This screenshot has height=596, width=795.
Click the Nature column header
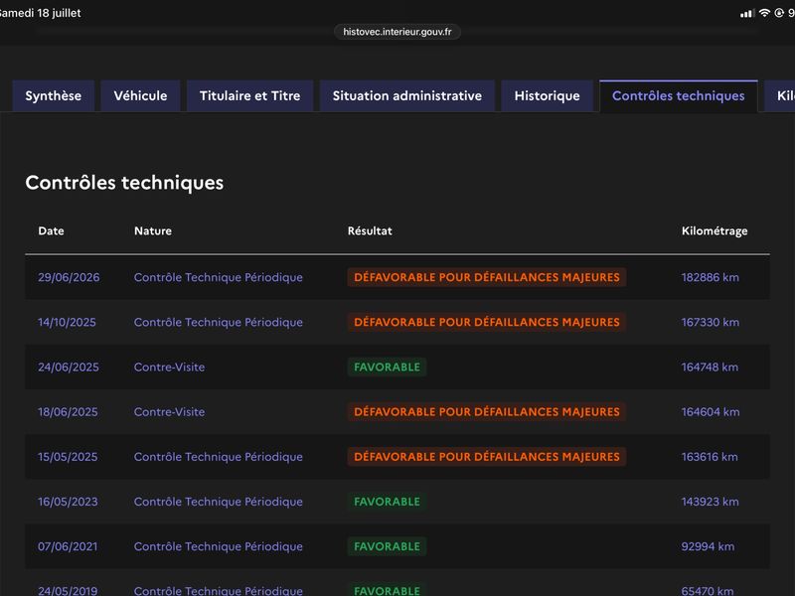click(x=153, y=231)
